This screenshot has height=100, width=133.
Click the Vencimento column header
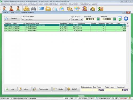(64, 23)
